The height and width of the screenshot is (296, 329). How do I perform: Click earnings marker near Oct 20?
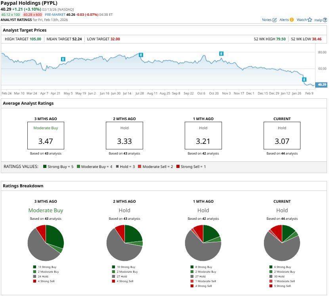coord(221,53)
